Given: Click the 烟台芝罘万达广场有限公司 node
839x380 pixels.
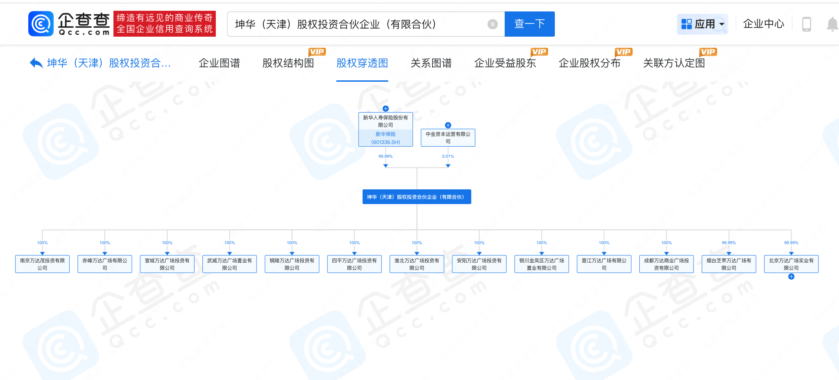Looking at the screenshot, I should [729, 264].
